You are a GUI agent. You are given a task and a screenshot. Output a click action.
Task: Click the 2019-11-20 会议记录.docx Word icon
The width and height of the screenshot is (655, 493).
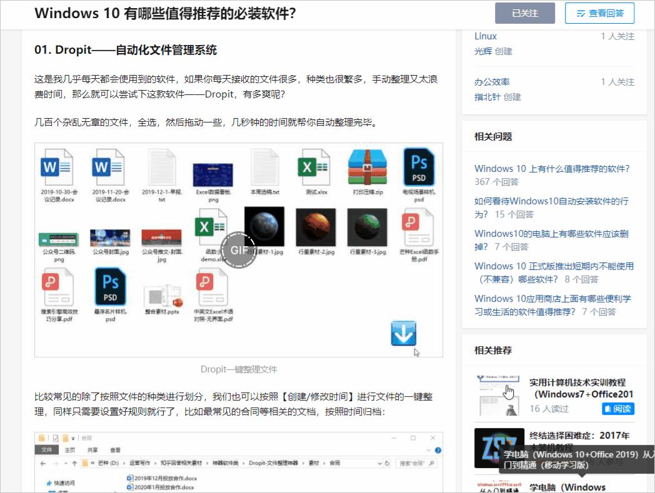pos(109,167)
